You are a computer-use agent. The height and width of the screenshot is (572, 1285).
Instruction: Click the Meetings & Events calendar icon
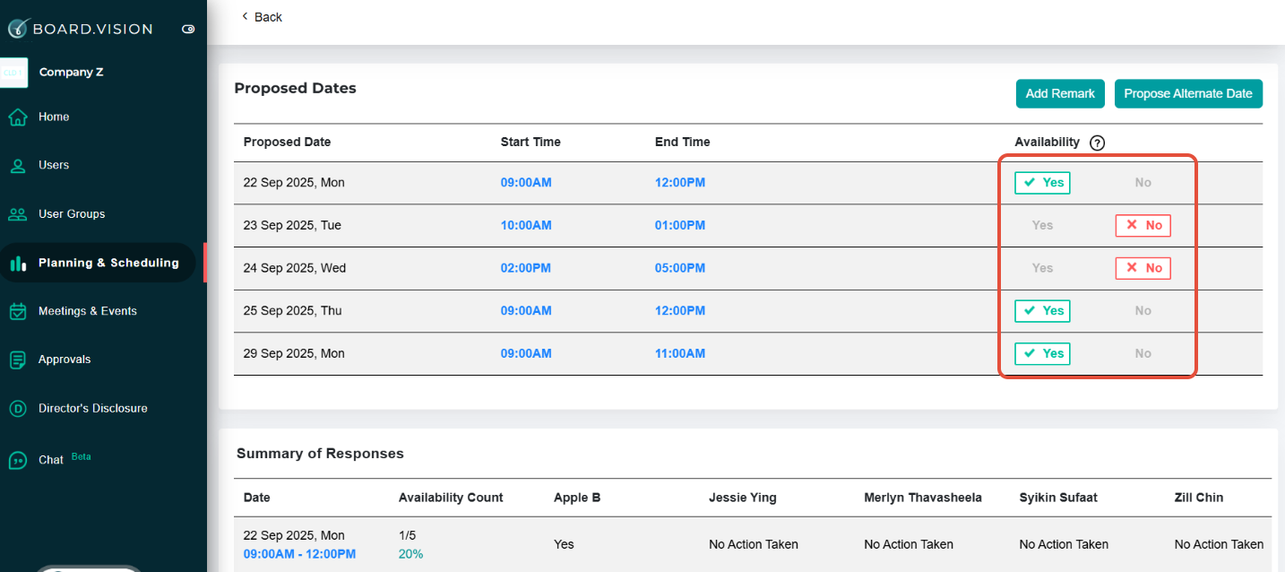(17, 311)
